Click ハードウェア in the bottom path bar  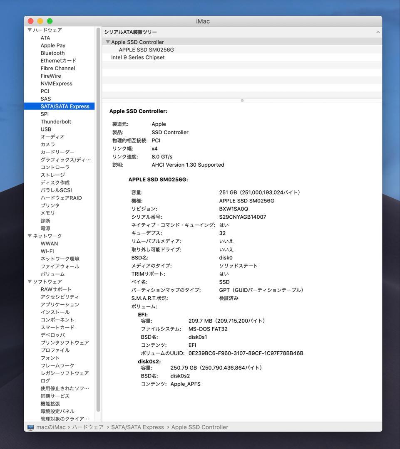87,427
